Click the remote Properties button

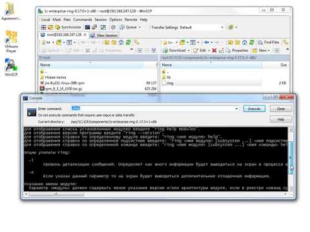pos(237,50)
